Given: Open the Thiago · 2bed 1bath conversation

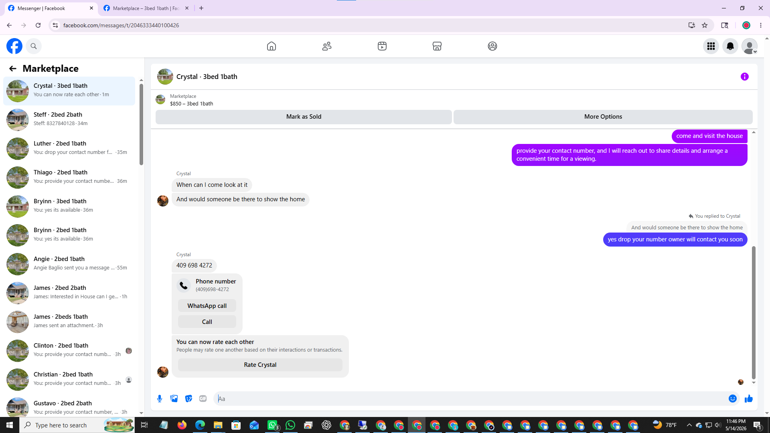Looking at the screenshot, I should [x=69, y=178].
